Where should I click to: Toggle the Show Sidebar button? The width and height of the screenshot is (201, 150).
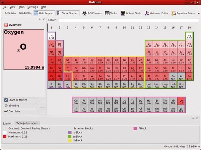point(68,13)
